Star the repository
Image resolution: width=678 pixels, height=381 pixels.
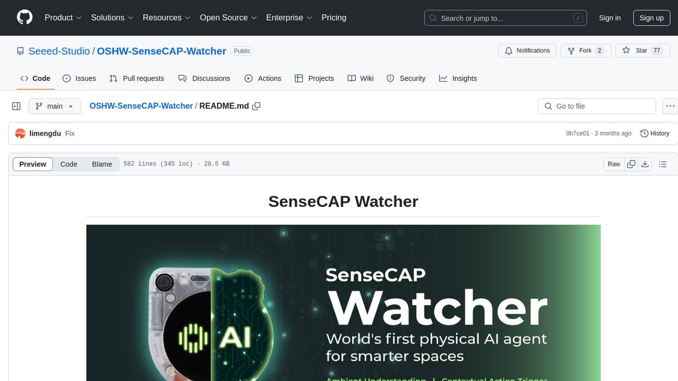coord(643,51)
